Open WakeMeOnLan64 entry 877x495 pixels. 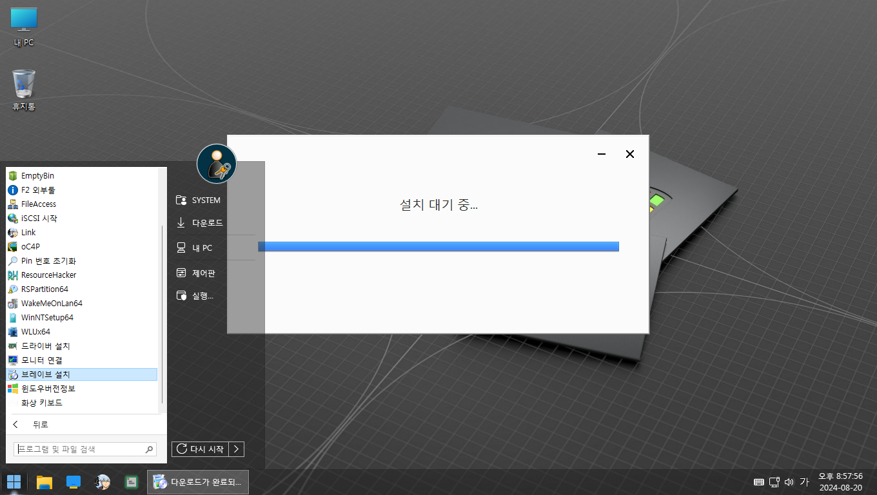pyautogui.click(x=82, y=303)
